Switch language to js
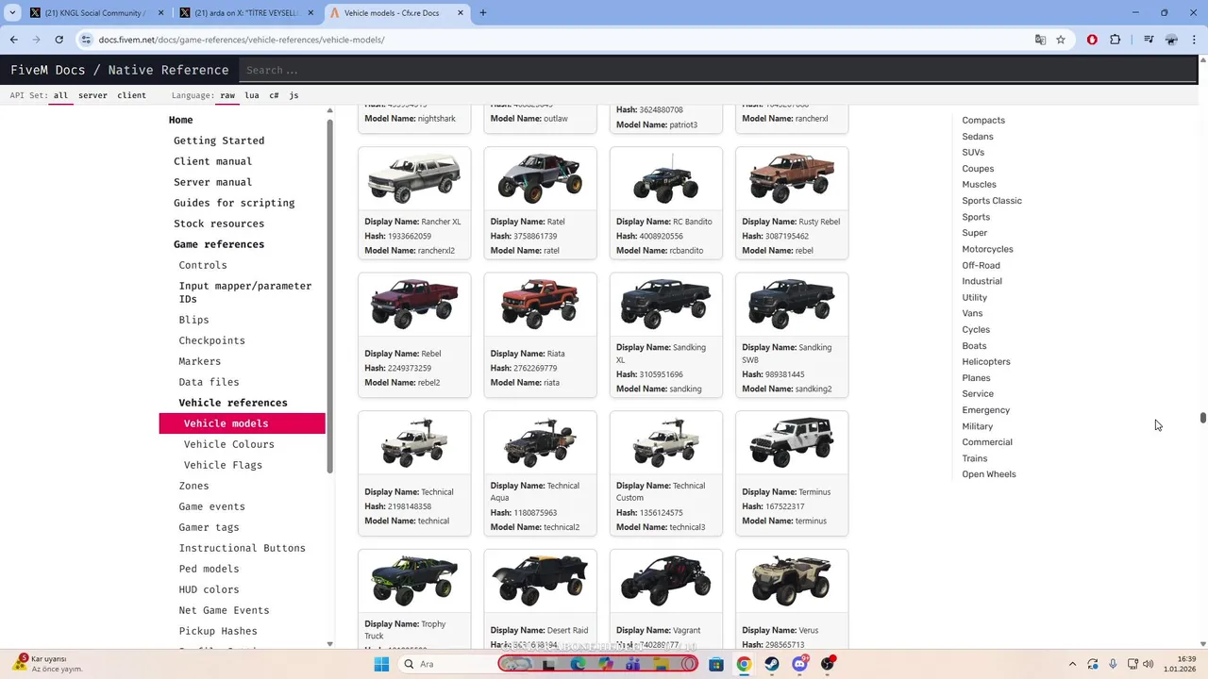This screenshot has width=1208, height=679. pyautogui.click(x=294, y=95)
